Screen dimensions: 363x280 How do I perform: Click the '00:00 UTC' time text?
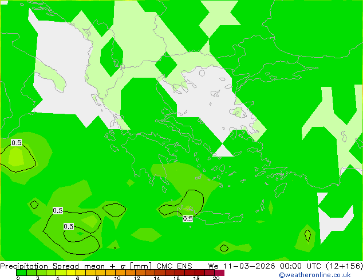point(301,266)
